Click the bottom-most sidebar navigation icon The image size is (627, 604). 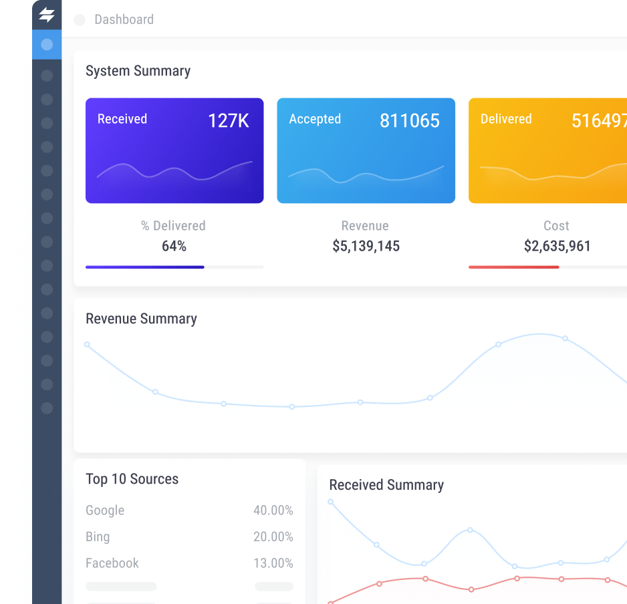47,408
